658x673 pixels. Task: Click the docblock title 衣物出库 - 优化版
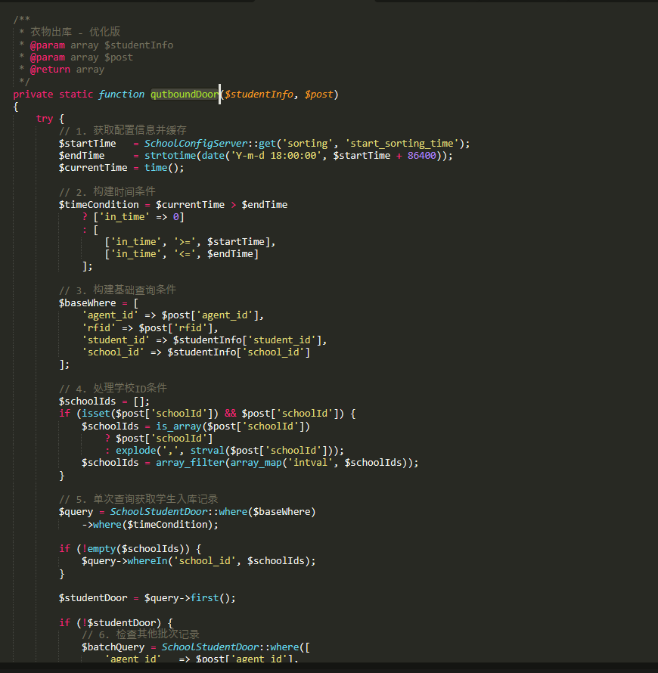tap(75, 32)
